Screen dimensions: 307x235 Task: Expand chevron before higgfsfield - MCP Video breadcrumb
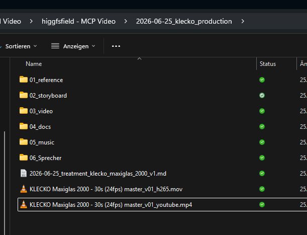pos(31,21)
